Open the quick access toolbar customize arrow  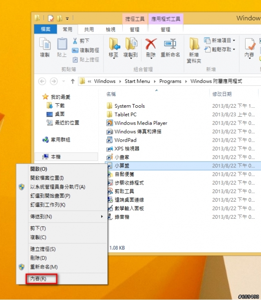tap(67, 19)
